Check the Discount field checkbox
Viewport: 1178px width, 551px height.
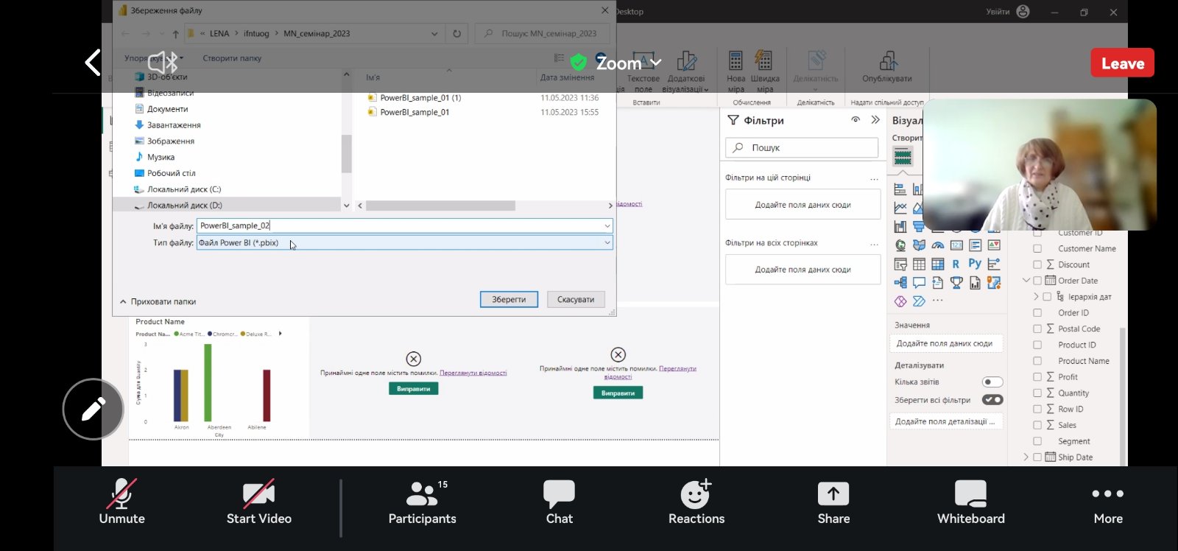[x=1037, y=264]
